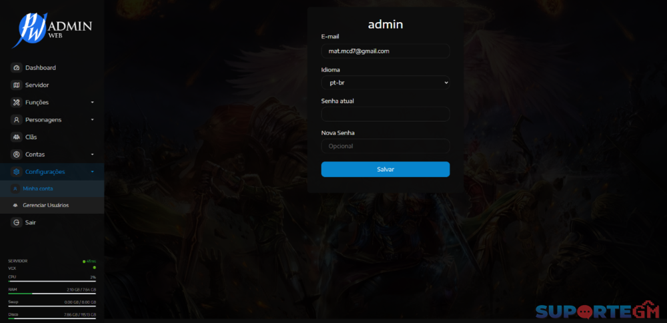Click the Clãs group icon

[17, 137]
